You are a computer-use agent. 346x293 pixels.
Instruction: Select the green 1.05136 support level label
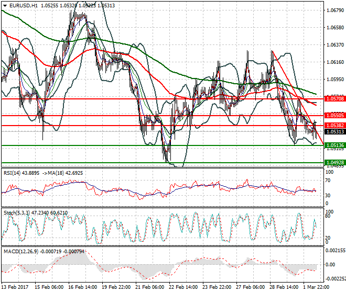pyautogui.click(x=335, y=145)
